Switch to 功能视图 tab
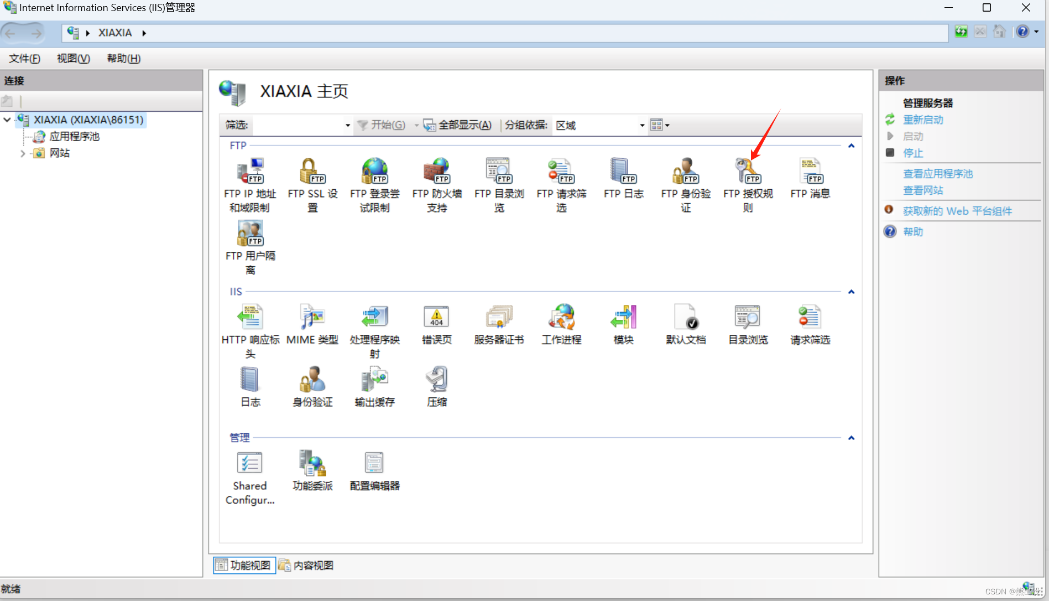 pos(244,565)
